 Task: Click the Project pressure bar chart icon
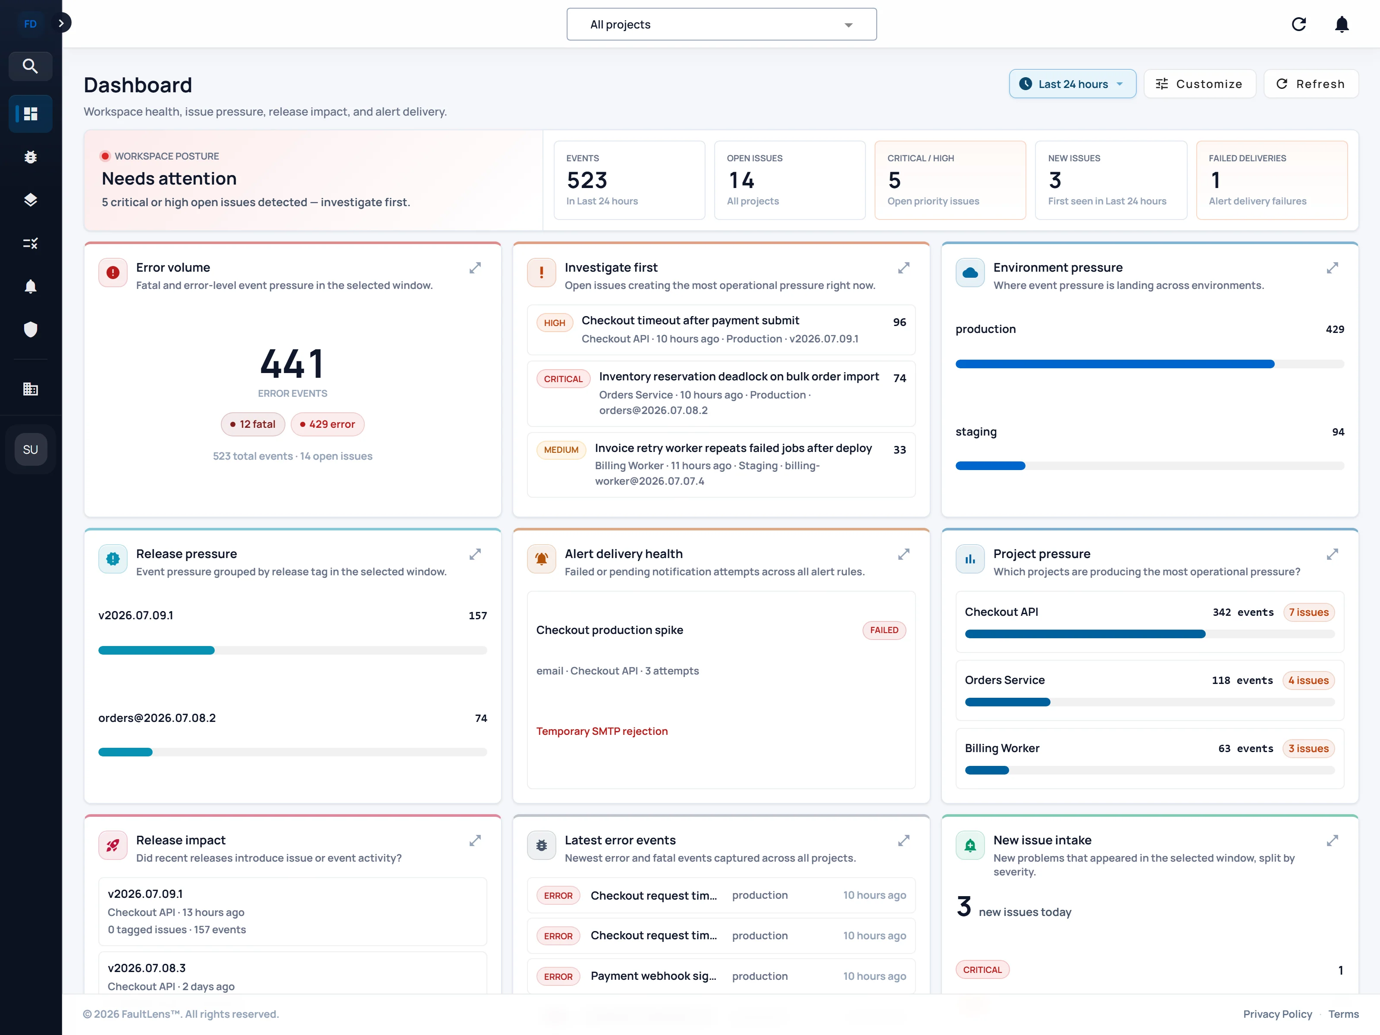coord(970,559)
